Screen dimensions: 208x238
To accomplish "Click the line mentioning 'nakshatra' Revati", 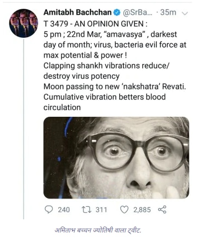I will point(115,87).
